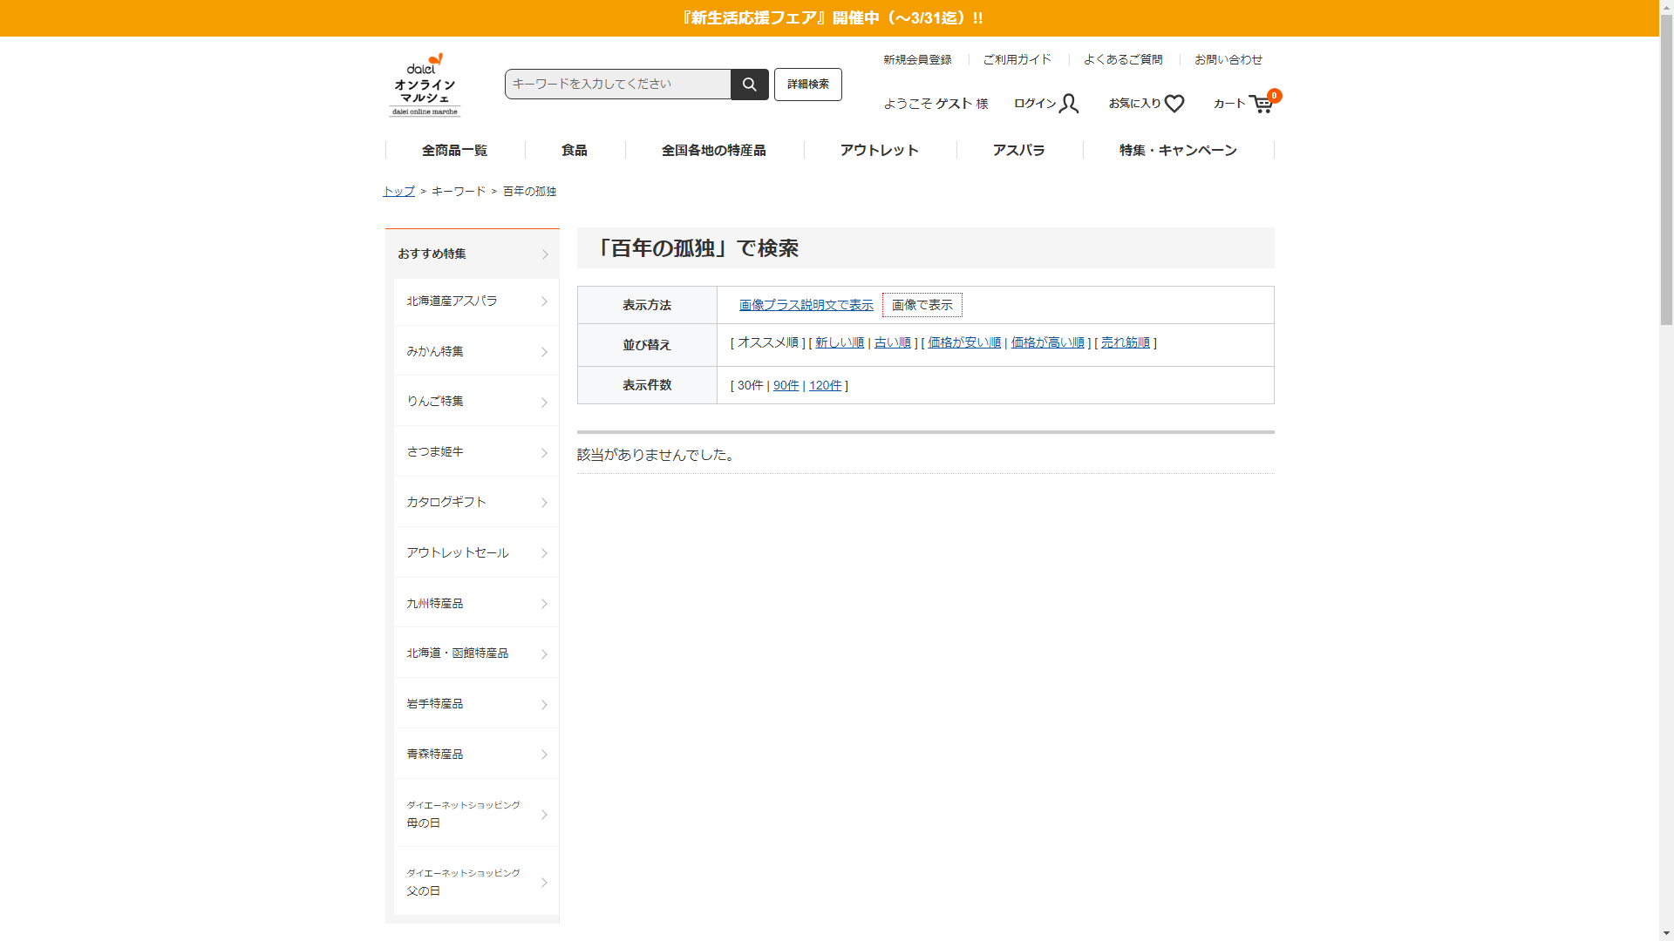Click the magnifying glass search icon
Image resolution: width=1674 pixels, height=941 pixels.
749,85
